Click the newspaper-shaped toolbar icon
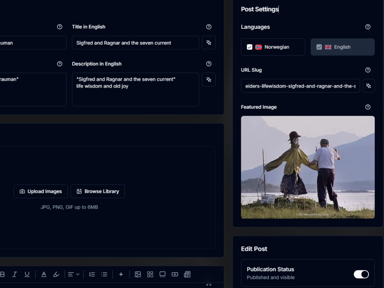The image size is (384, 288). (187, 274)
